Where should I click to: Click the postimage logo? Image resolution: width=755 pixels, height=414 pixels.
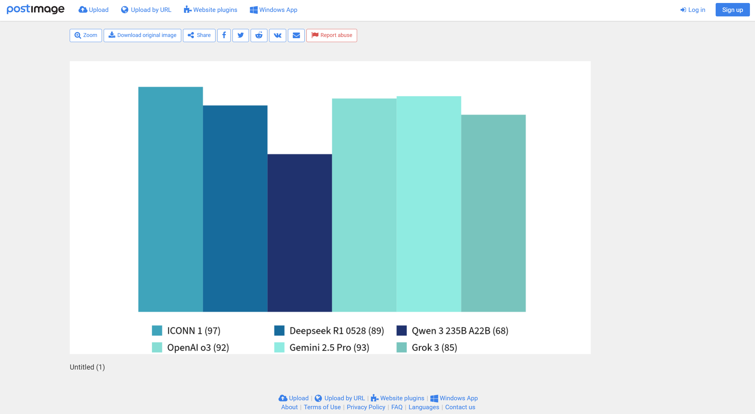pyautogui.click(x=35, y=9)
